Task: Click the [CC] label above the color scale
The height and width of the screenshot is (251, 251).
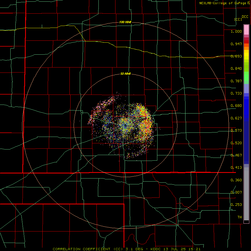Action: (238, 19)
